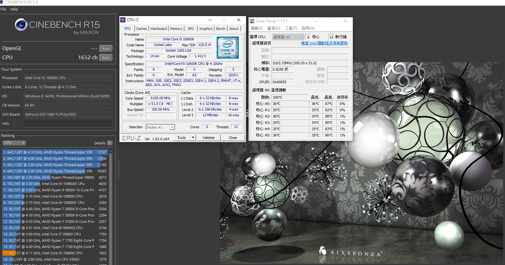505x265 pixels.
Task: Open the File menu in Cinebench
Action: click(3, 9)
